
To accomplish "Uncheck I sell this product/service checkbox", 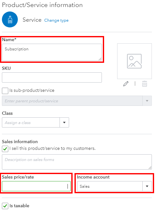I will click(x=5, y=149).
